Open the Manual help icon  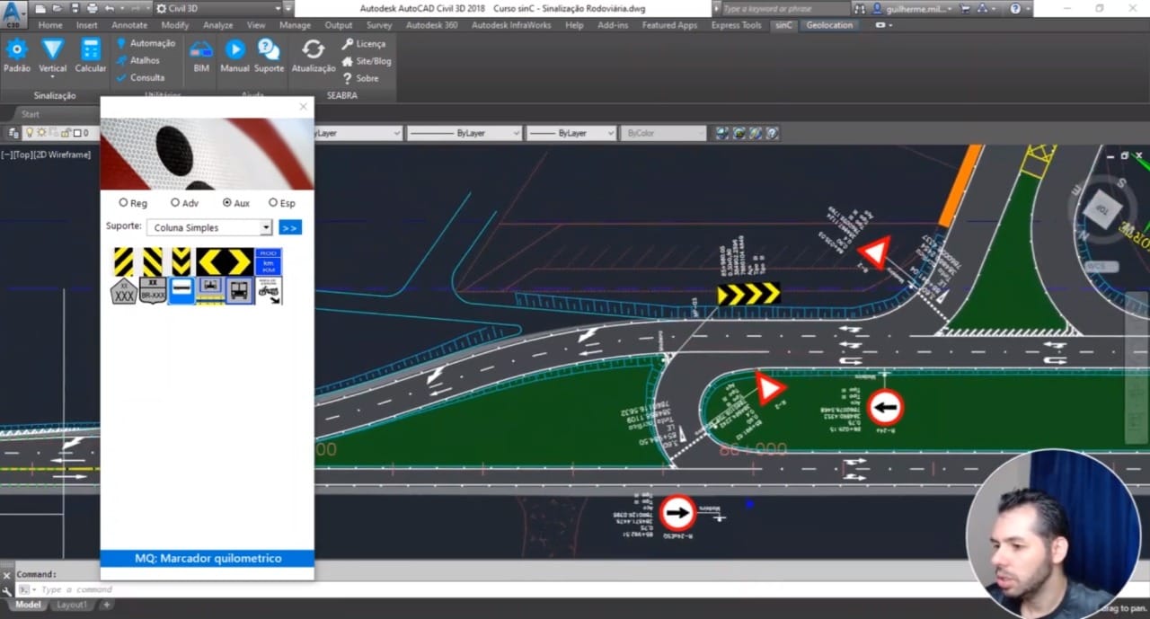pyautogui.click(x=234, y=56)
